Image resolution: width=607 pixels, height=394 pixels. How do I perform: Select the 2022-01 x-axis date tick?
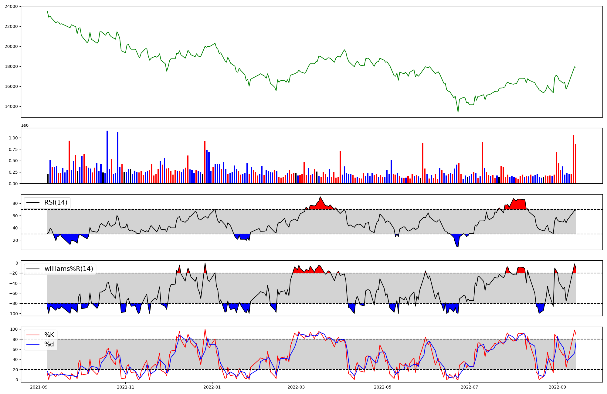(212, 387)
